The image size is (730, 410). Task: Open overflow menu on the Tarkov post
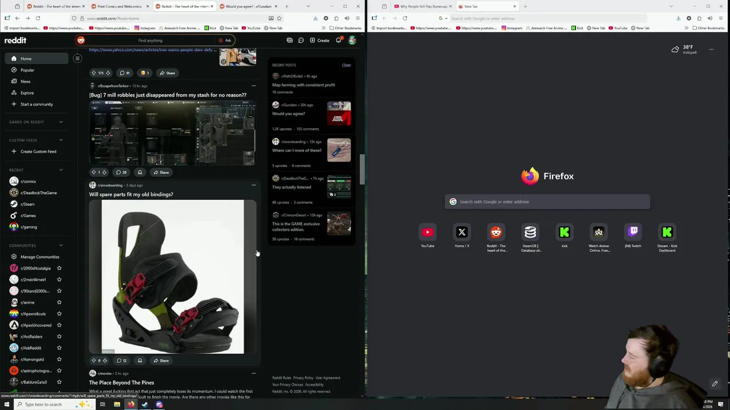254,86
